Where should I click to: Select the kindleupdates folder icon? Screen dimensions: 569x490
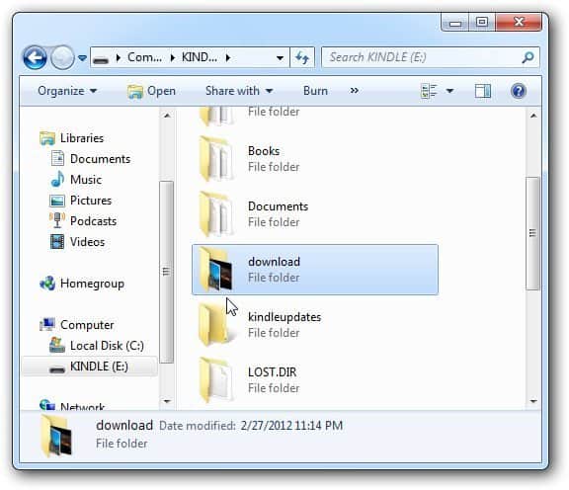[216, 325]
